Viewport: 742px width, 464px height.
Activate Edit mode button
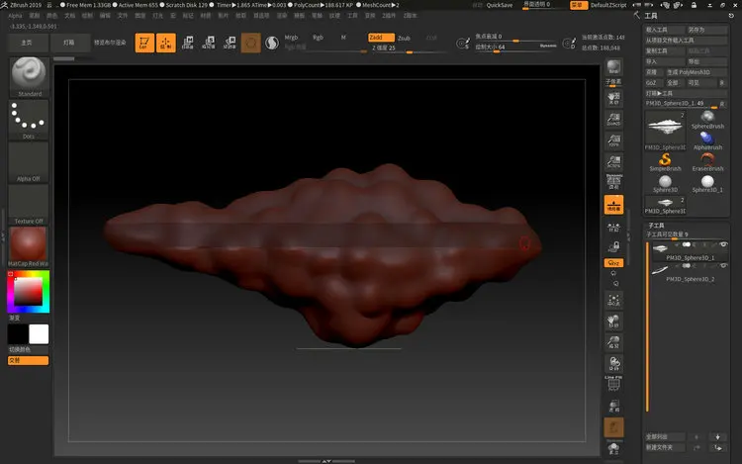click(143, 43)
